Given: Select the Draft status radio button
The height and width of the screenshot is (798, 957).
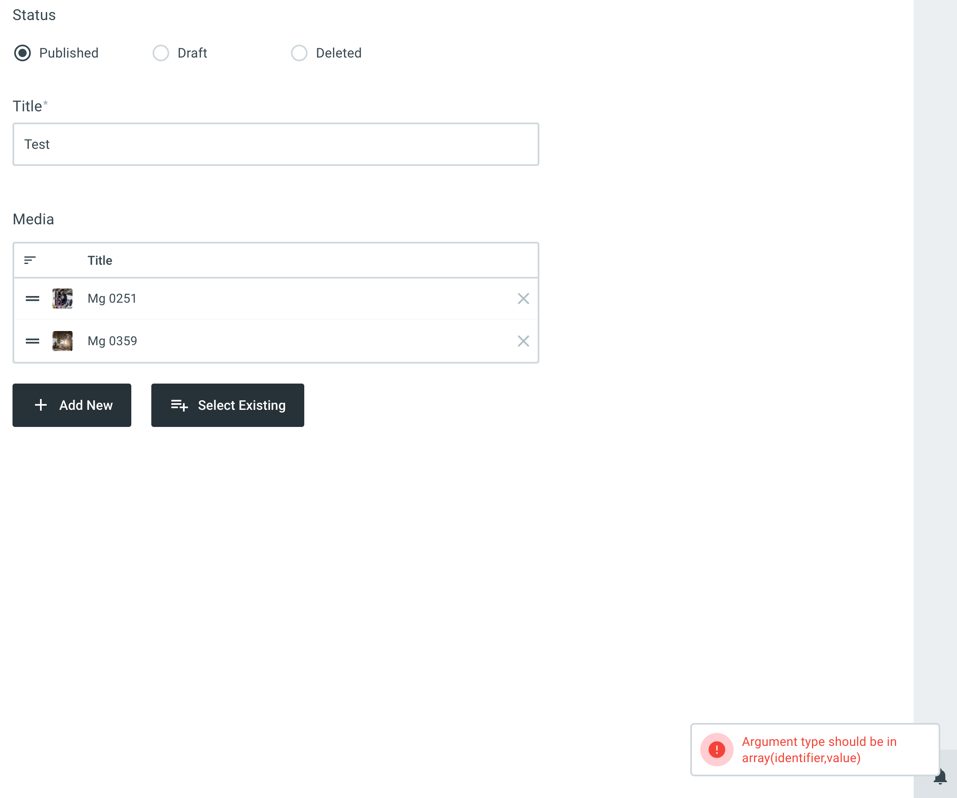Looking at the screenshot, I should (x=161, y=53).
